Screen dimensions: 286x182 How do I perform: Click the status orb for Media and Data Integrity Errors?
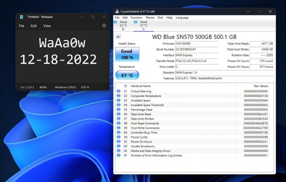[119, 151]
